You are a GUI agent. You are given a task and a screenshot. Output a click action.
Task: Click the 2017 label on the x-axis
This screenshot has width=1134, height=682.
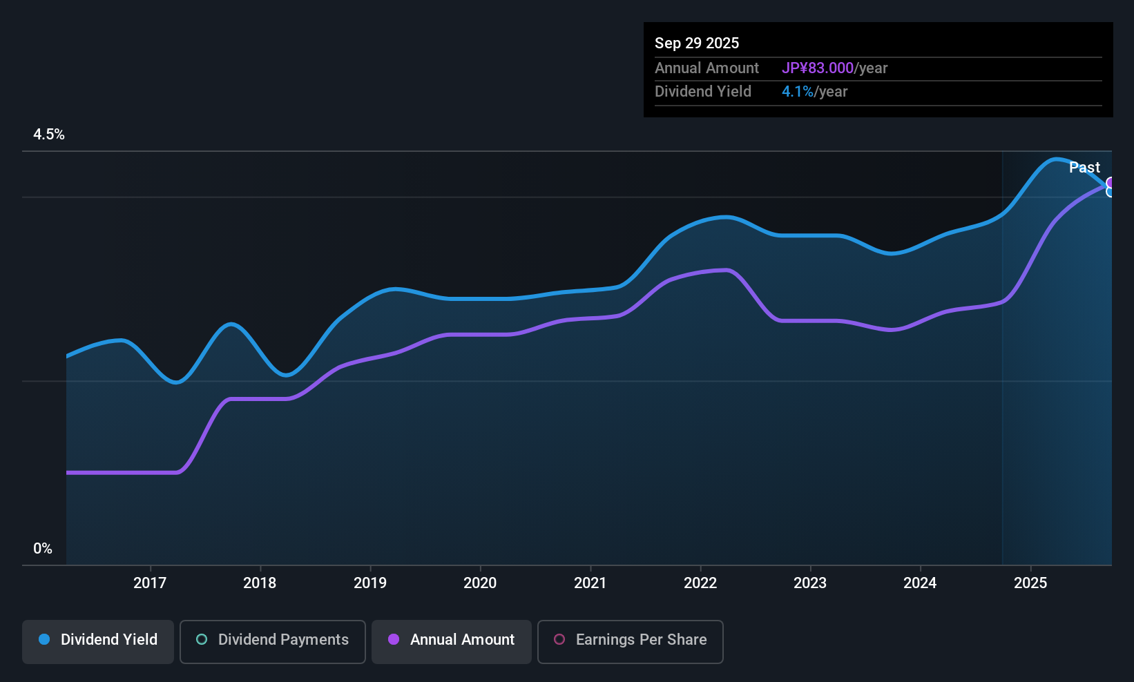pos(150,583)
